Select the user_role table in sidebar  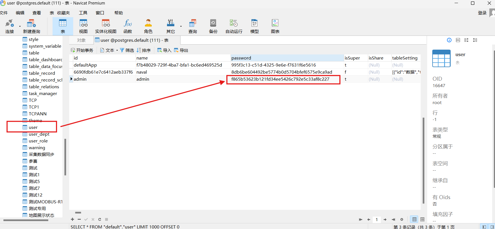coord(38,141)
